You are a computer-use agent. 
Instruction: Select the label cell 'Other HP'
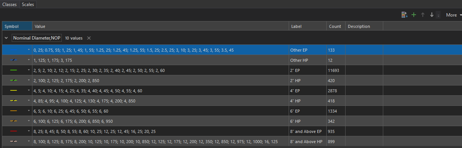click(307, 60)
